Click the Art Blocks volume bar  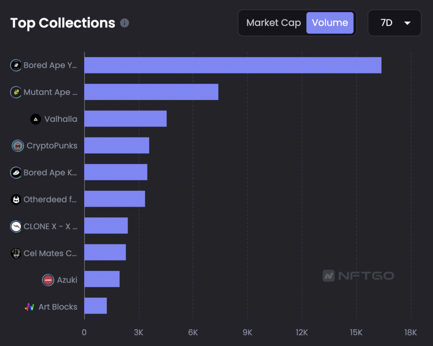pos(96,306)
